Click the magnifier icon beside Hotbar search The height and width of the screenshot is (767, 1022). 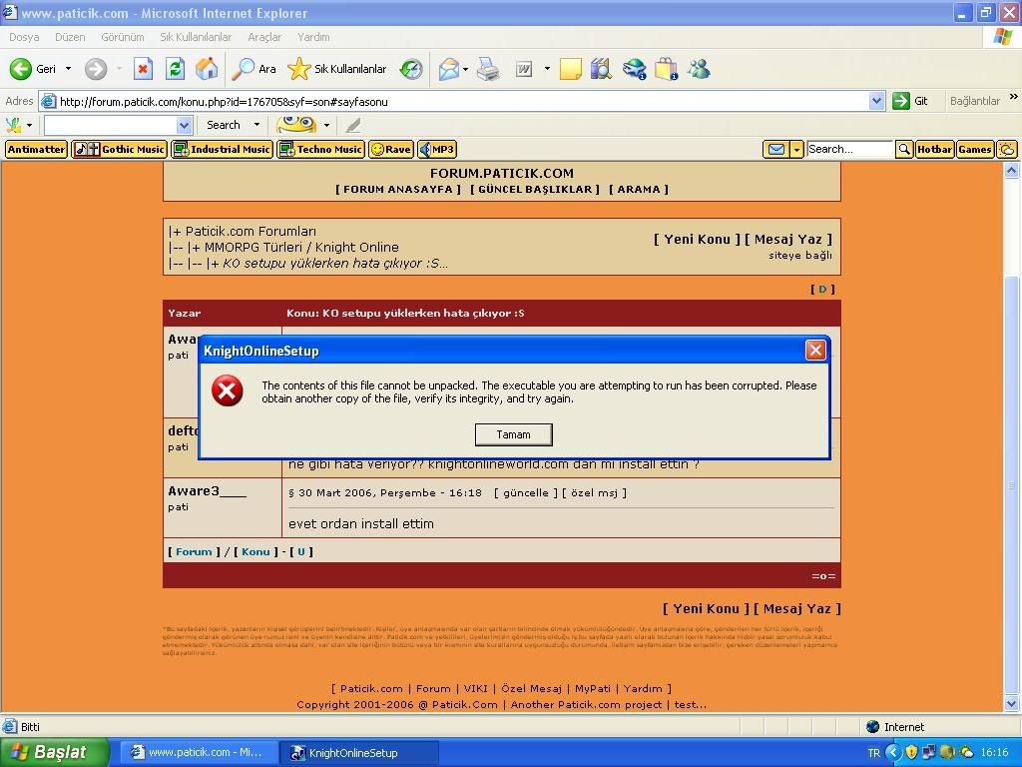pyautogui.click(x=903, y=149)
